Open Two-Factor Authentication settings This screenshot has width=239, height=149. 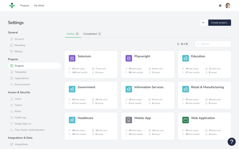pyautogui.click(x=30, y=130)
